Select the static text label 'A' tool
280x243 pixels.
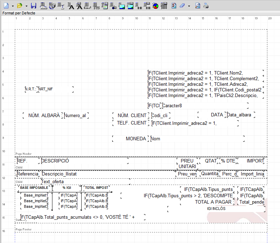tap(71, 6)
